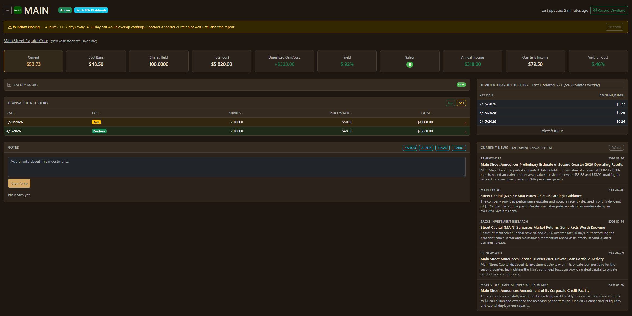Open the FINVIZ link tab

click(443, 148)
